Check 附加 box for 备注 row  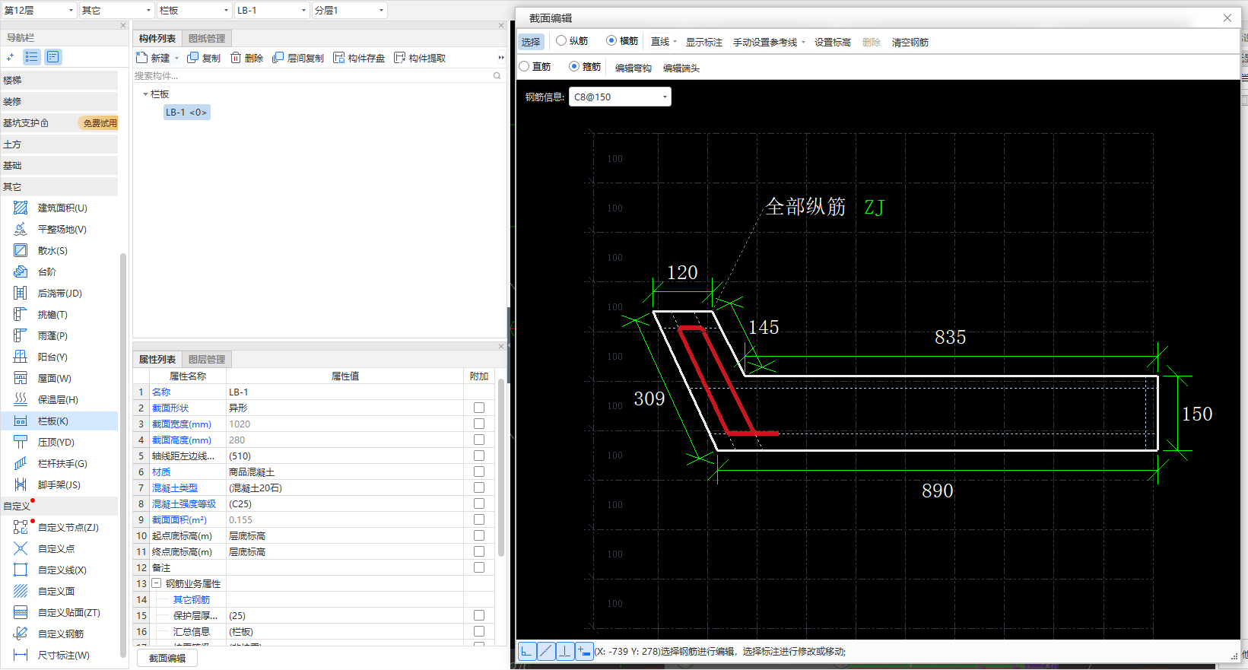pyautogui.click(x=479, y=567)
